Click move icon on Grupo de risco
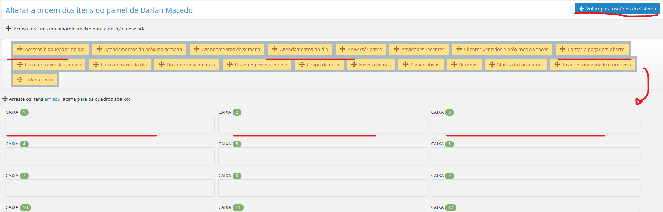 click(x=302, y=65)
